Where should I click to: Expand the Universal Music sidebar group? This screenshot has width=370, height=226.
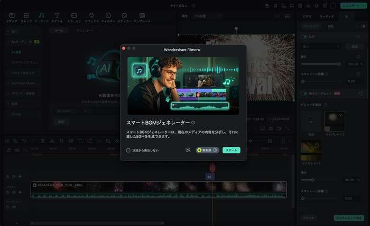(8, 83)
